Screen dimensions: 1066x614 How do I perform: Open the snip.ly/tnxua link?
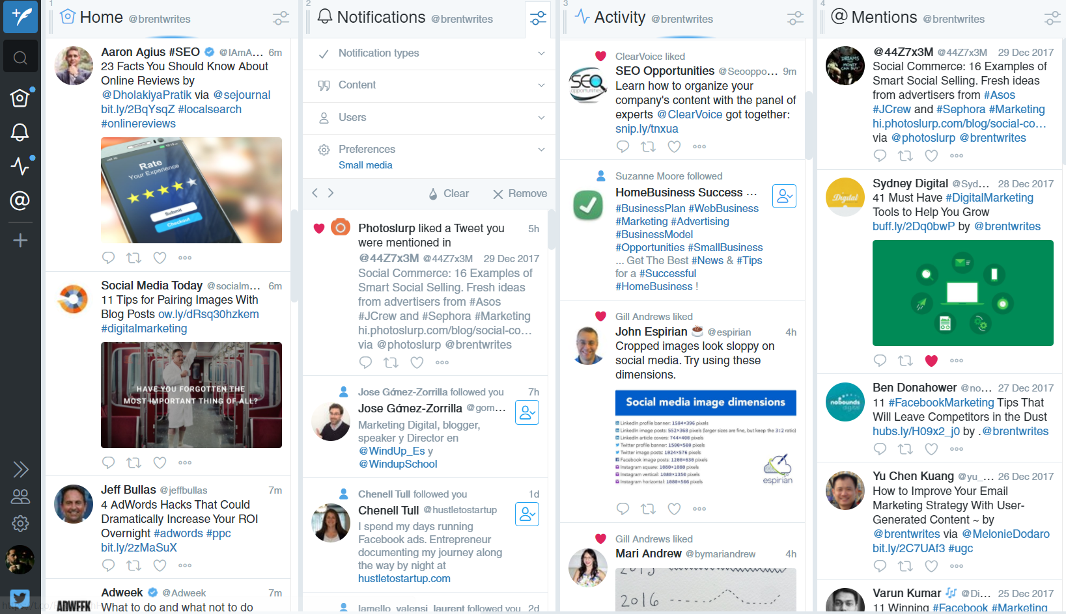tap(647, 129)
